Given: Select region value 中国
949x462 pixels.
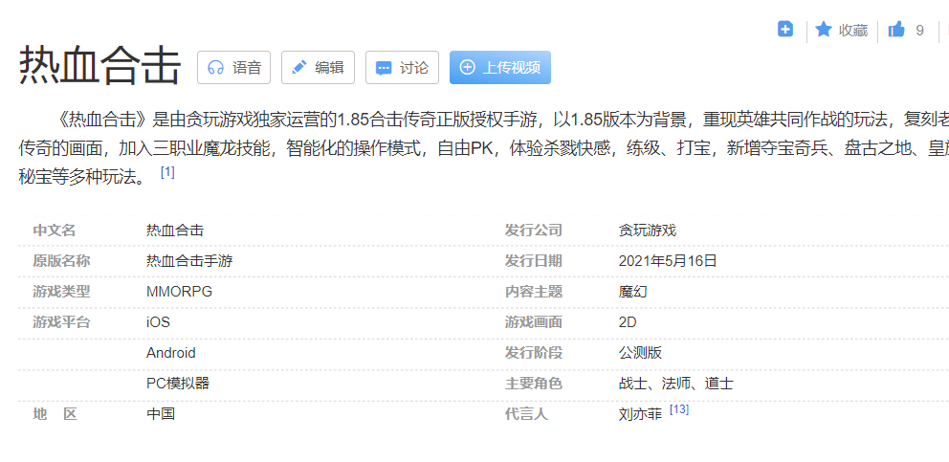Looking at the screenshot, I should [x=161, y=414].
